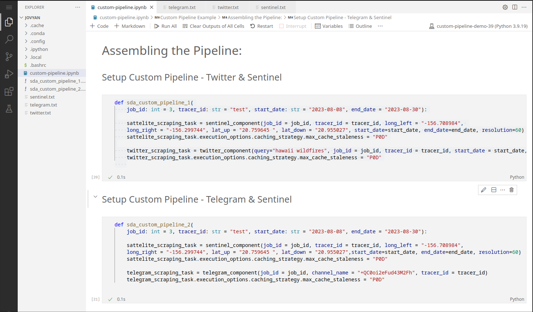Collapse the Telegram & Sentinel section chevron
Screen dimensions: 533x312
tap(95, 197)
